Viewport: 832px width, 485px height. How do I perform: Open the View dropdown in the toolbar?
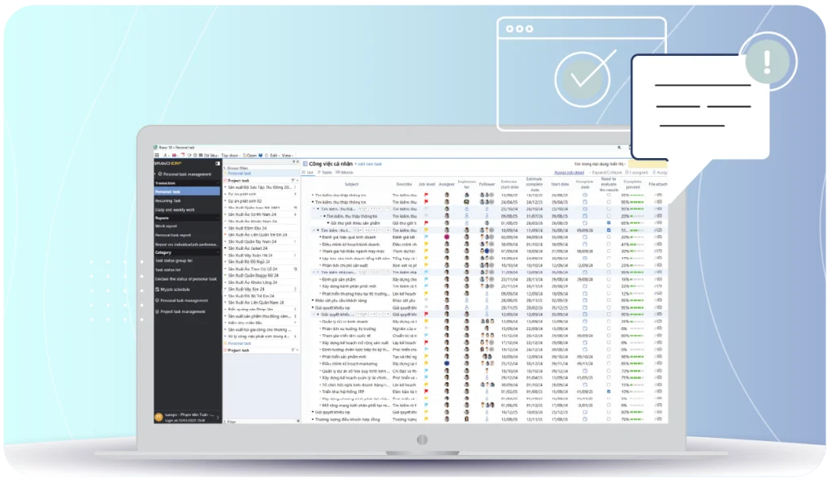(x=286, y=155)
